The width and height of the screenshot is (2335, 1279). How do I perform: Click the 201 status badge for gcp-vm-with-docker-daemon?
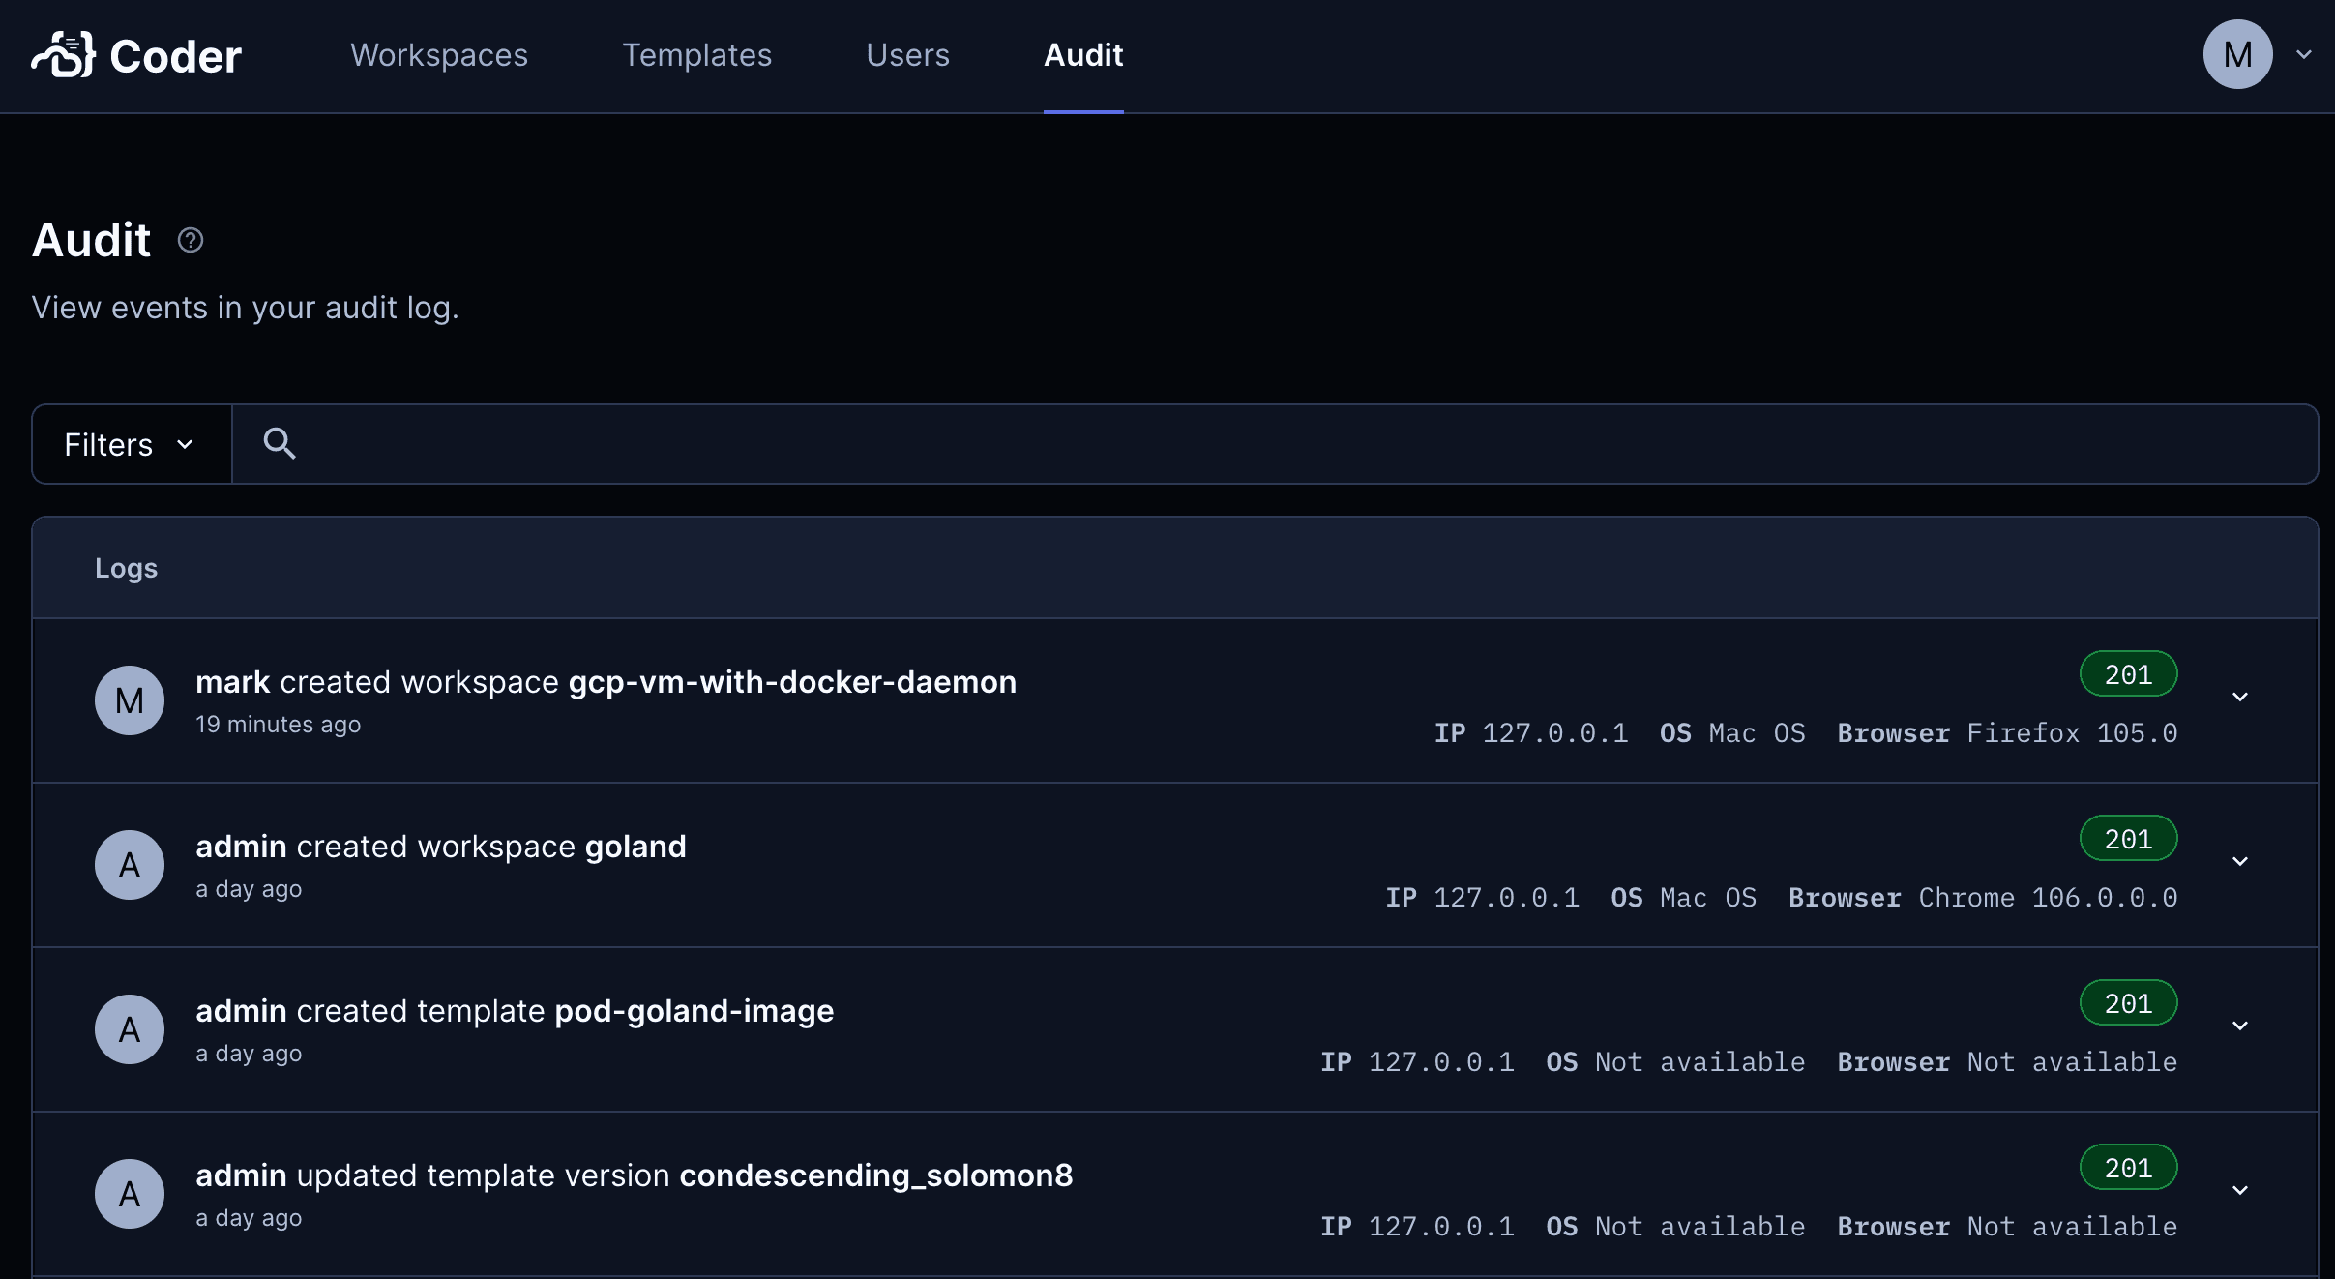pos(2128,674)
